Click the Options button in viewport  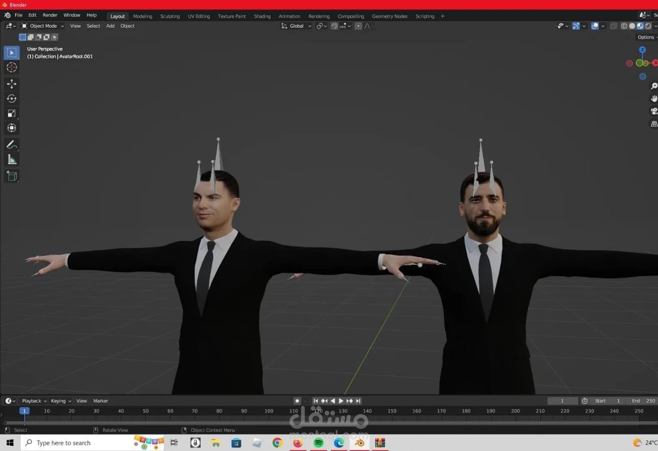[x=646, y=37]
